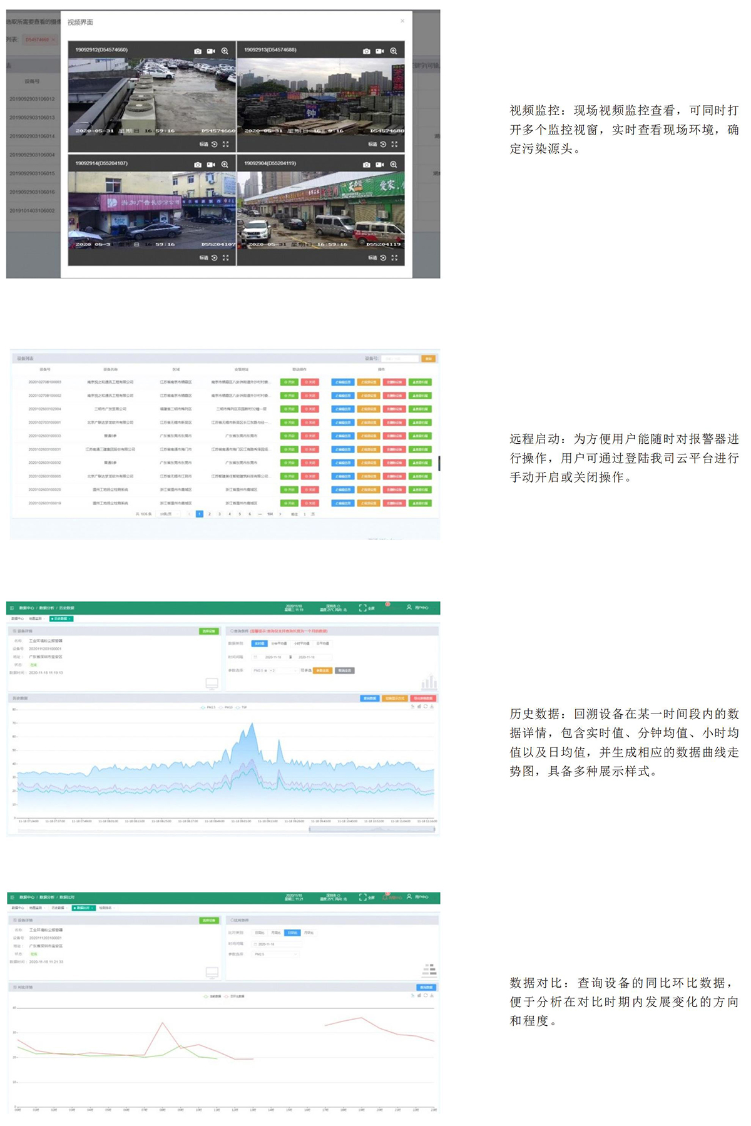Open PM2.5 parameter dropdown in data comparison
The height and width of the screenshot is (1126, 751).
point(275,955)
